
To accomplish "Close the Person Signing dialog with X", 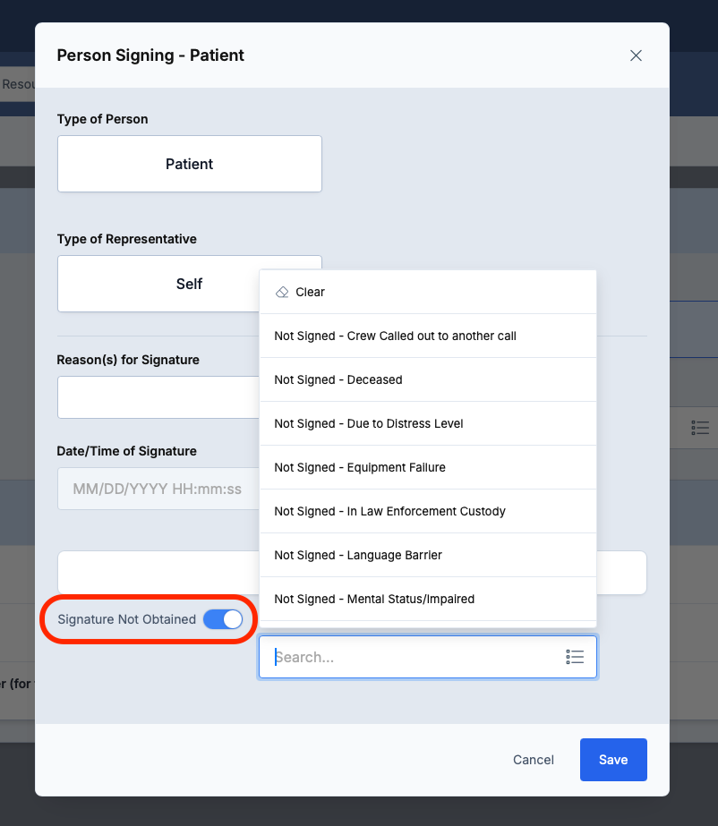I will 636,55.
